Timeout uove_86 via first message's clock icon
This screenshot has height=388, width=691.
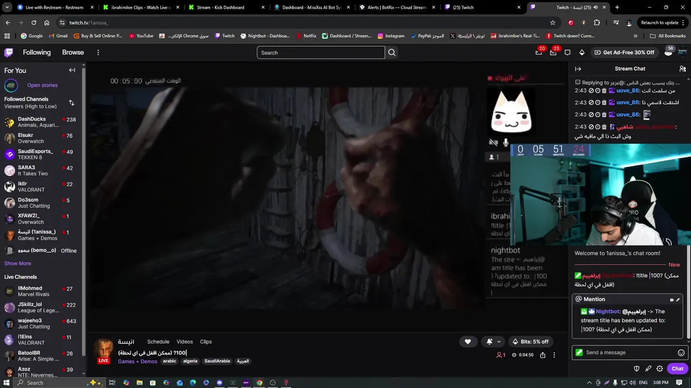coord(598,91)
